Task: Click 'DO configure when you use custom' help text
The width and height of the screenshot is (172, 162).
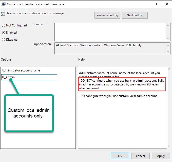Action: [x=119, y=96]
